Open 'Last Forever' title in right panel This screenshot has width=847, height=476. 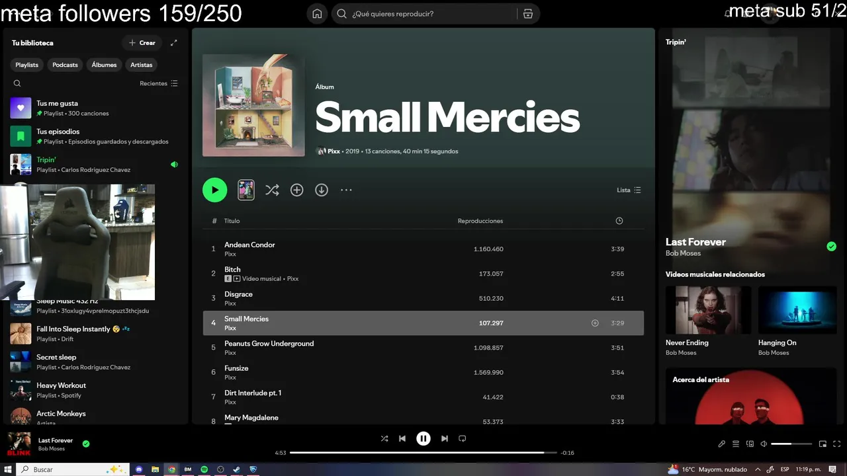point(695,242)
